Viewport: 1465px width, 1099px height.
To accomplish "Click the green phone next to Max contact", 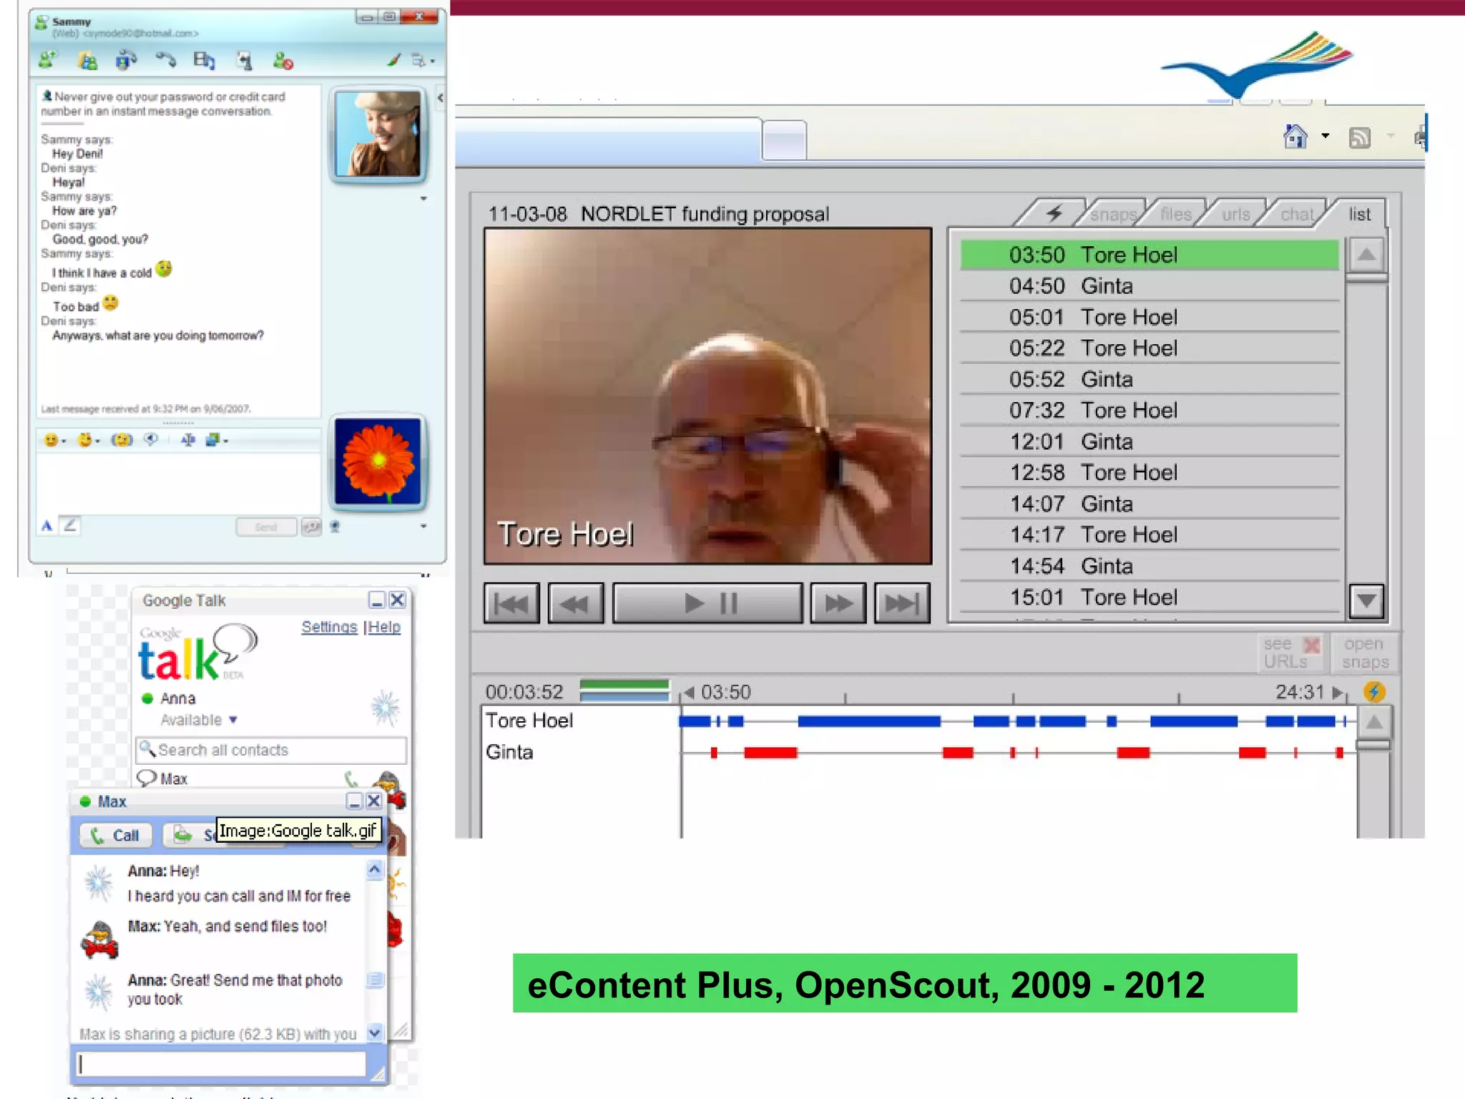I will (x=351, y=778).
